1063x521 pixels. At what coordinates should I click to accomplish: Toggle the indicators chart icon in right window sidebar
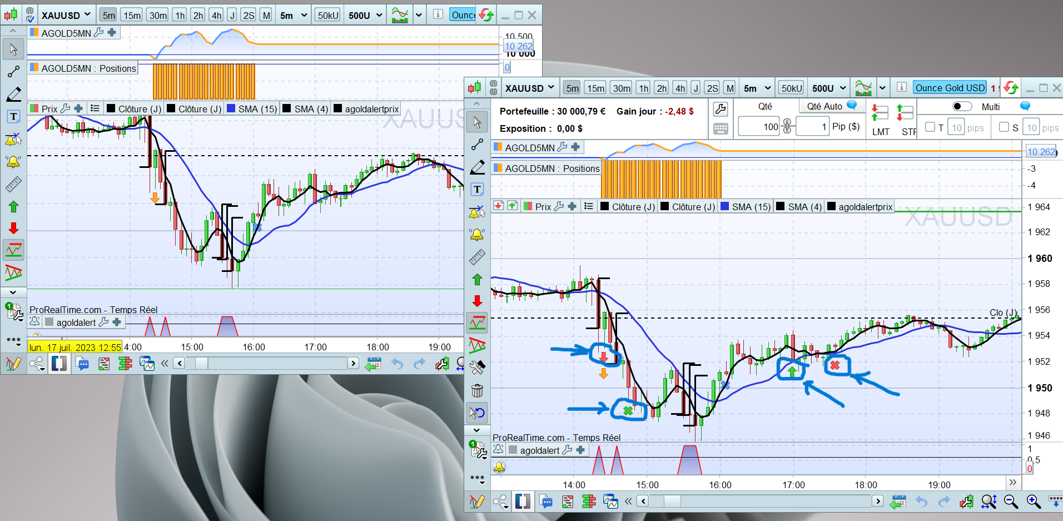click(477, 323)
